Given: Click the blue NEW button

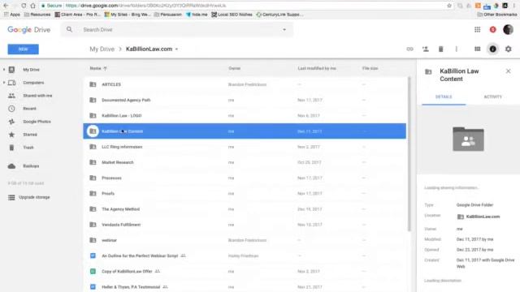Looking at the screenshot, I should (x=24, y=49).
